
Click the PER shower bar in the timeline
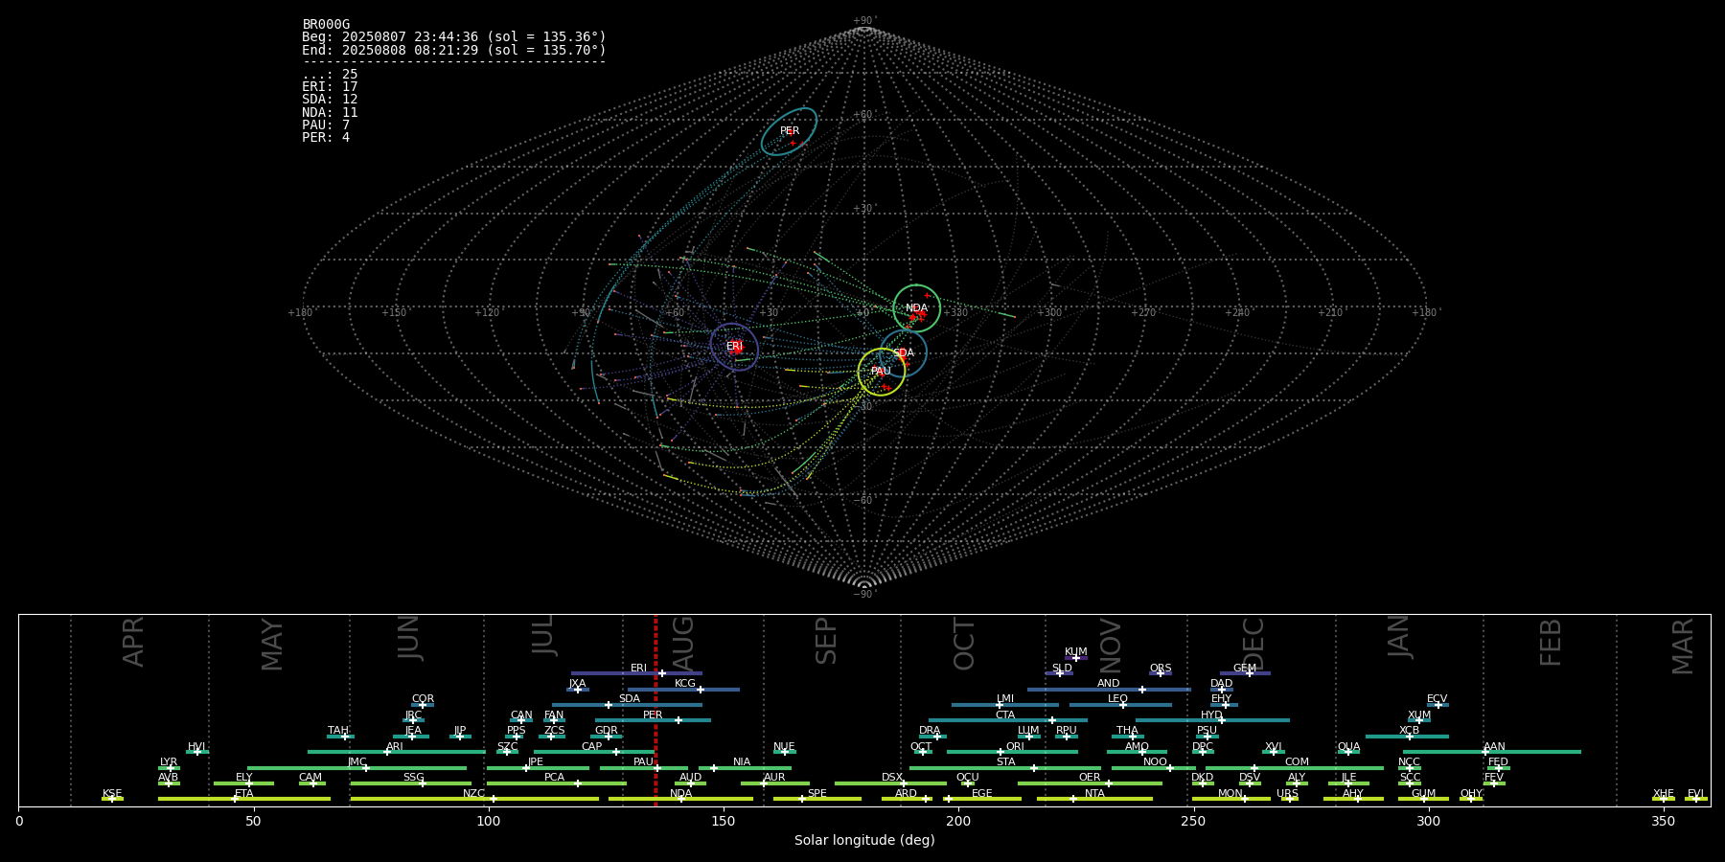coord(653,720)
